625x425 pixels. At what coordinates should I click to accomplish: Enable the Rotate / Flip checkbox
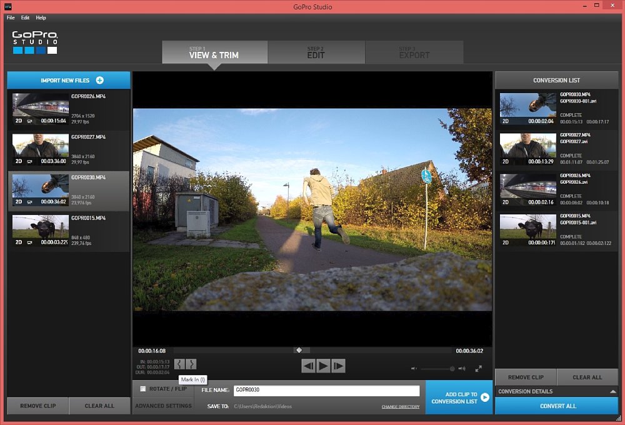143,389
